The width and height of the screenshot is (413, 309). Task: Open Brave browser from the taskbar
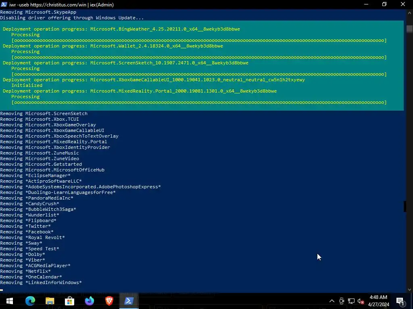(109, 301)
